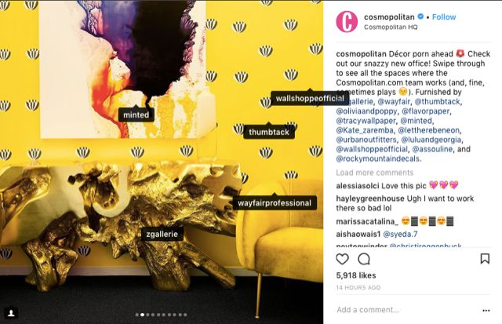The height and width of the screenshot is (324, 502).
Task: Open comments via speech bubble icon
Action: pyautogui.click(x=364, y=259)
